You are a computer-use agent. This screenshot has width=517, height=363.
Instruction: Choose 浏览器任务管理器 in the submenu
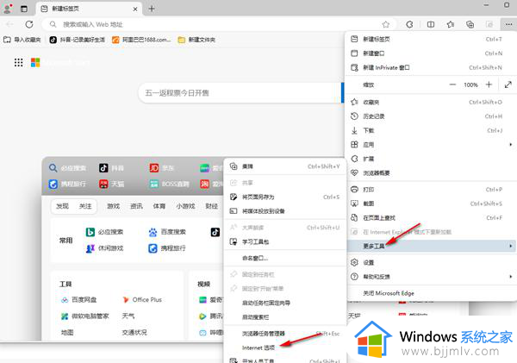click(x=285, y=334)
